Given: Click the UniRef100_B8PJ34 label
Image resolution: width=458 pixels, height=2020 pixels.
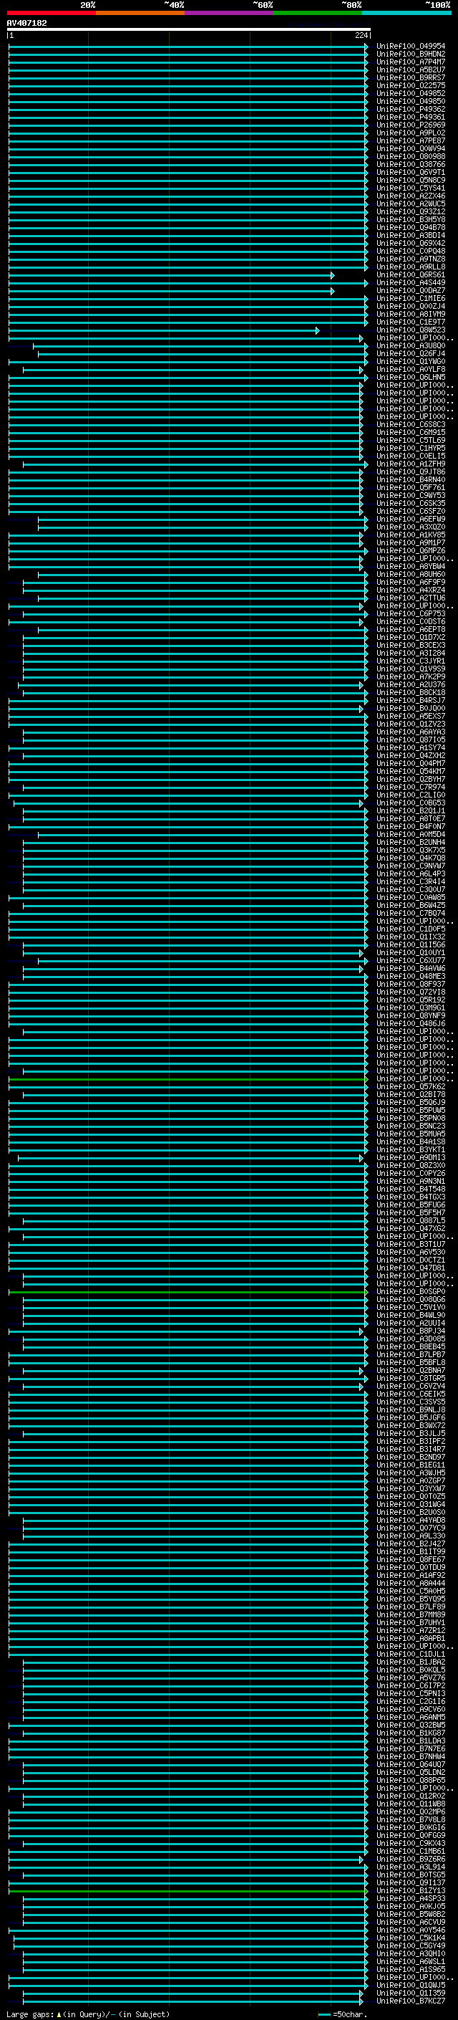Looking at the screenshot, I should [410, 1331].
